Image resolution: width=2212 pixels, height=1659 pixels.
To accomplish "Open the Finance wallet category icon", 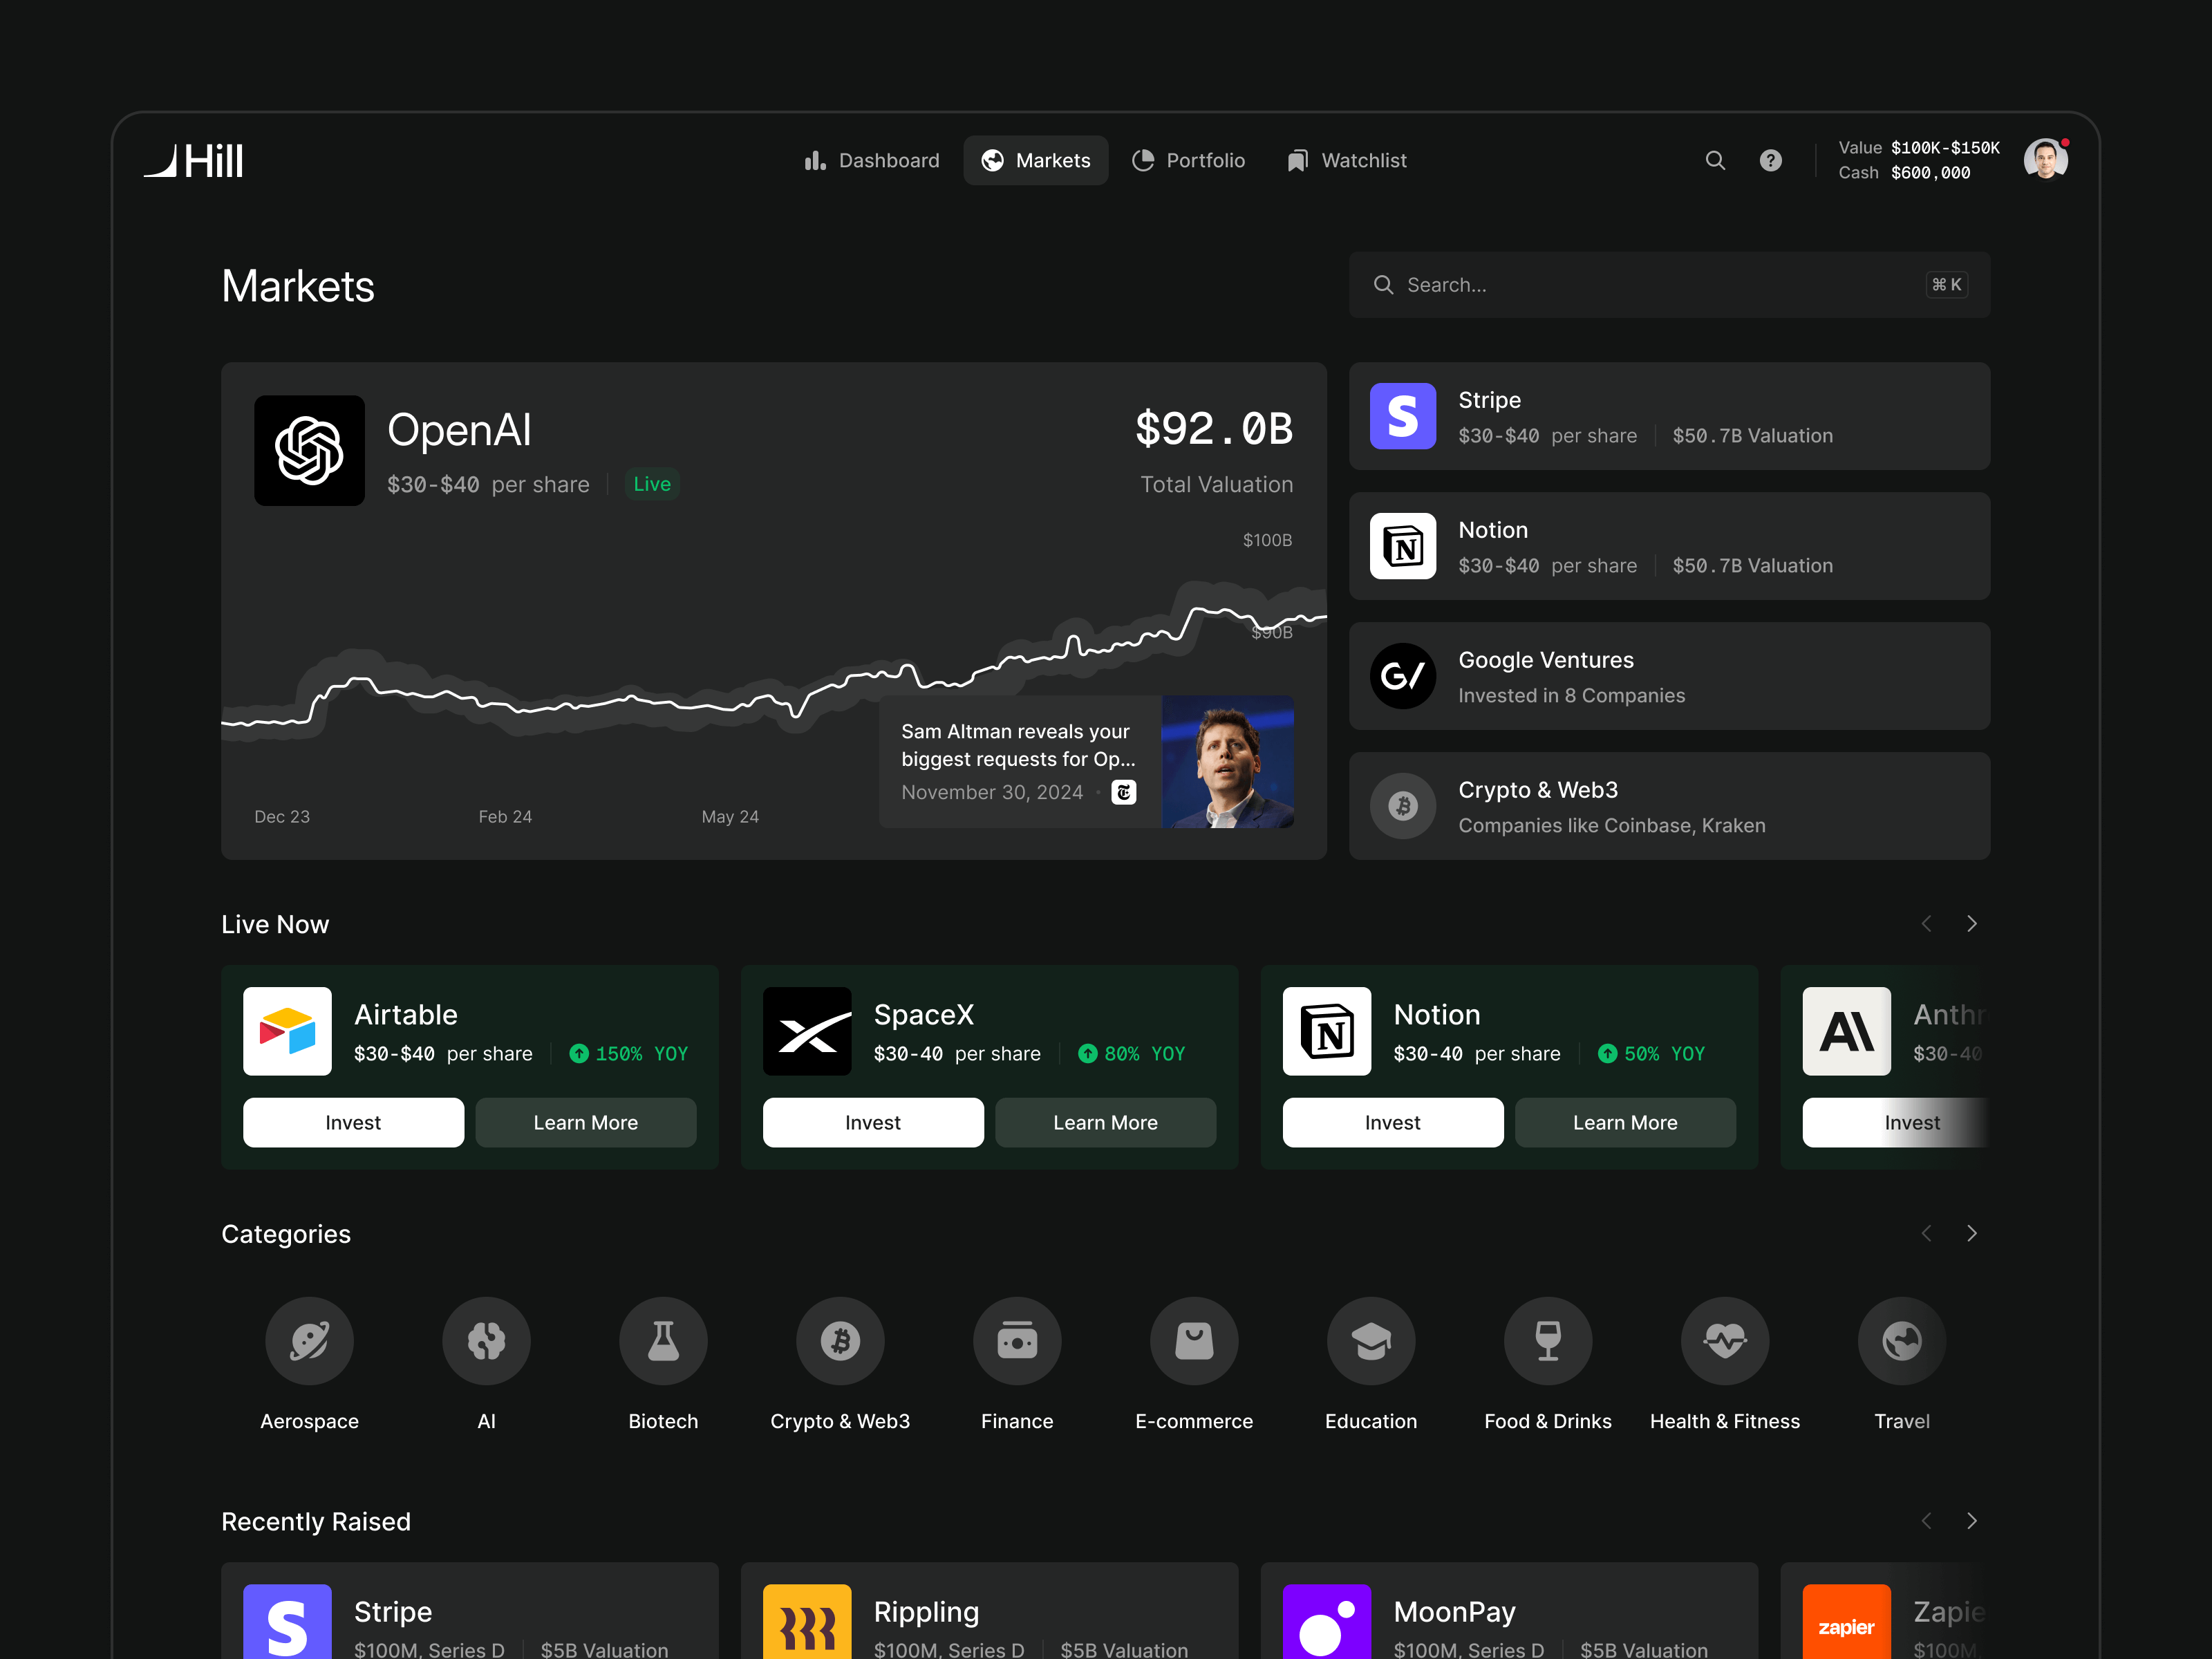I will pyautogui.click(x=1017, y=1341).
